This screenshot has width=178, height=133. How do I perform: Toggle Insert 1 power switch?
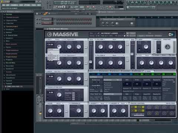(90, 103)
